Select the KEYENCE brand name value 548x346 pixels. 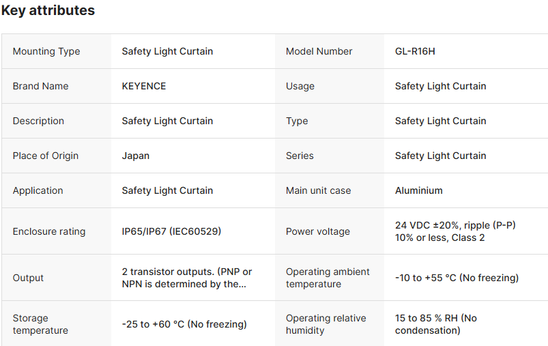[x=144, y=86]
